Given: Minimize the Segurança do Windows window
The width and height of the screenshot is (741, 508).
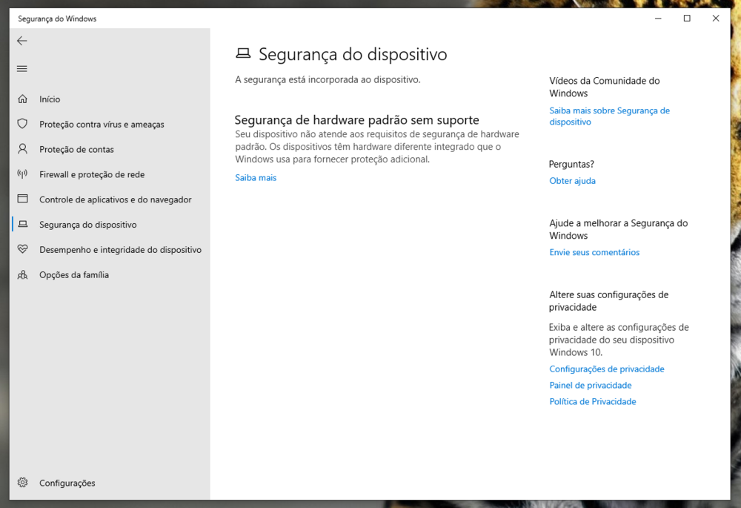Looking at the screenshot, I should tap(658, 19).
